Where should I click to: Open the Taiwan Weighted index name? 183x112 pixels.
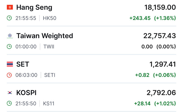45,36
